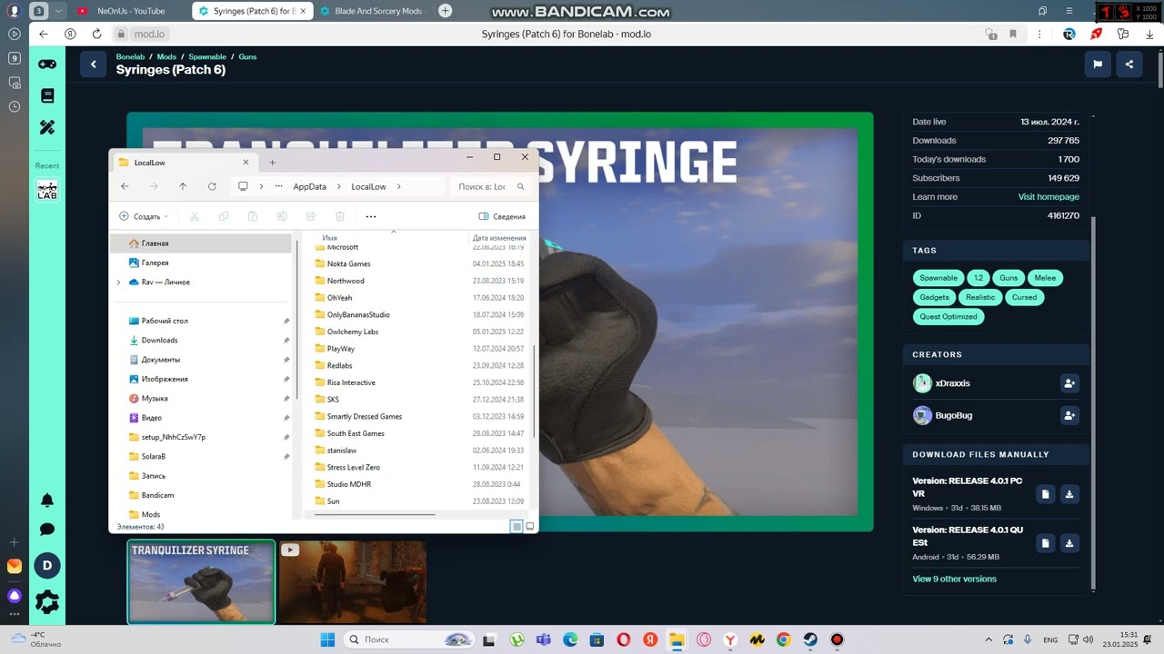
Task: Open the Создать new-item dropdown in Explorer
Action: pos(144,216)
